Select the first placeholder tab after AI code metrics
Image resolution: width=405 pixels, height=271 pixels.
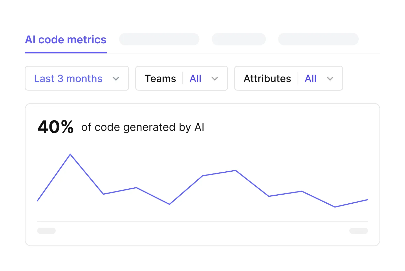point(159,39)
